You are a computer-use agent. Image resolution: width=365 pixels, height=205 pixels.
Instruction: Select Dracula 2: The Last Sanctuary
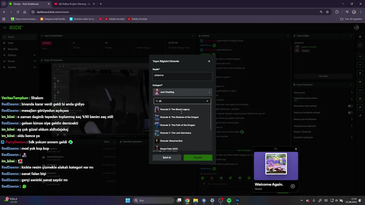coord(182,133)
